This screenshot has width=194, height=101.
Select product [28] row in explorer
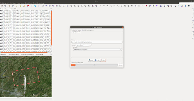click(27, 51)
